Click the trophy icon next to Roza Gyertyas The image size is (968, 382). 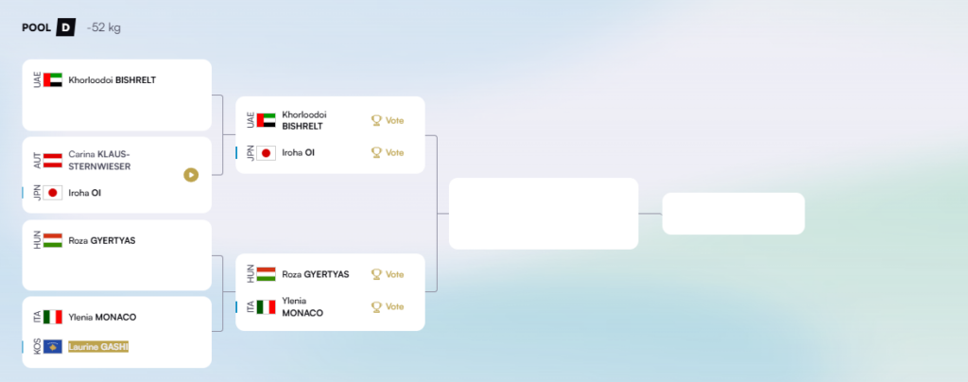click(x=376, y=274)
